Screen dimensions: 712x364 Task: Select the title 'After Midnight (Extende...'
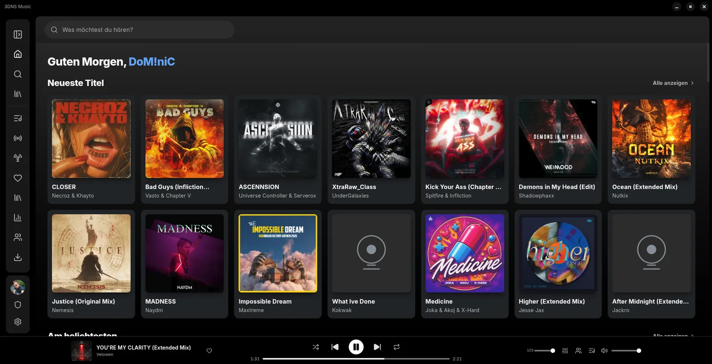[651, 301]
